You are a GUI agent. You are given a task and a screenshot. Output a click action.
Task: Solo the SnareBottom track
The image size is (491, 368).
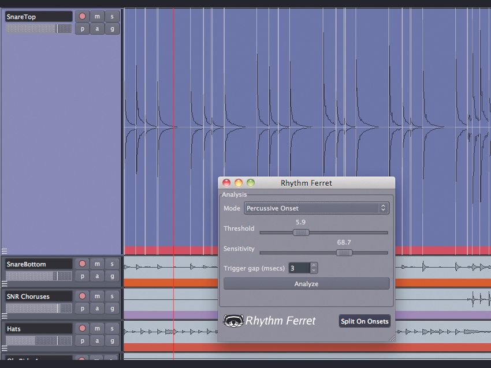coord(112,264)
